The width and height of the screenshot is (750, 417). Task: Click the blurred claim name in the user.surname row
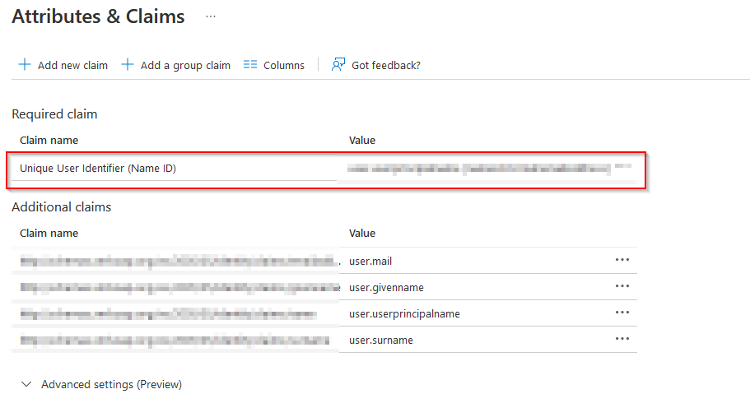click(x=175, y=340)
